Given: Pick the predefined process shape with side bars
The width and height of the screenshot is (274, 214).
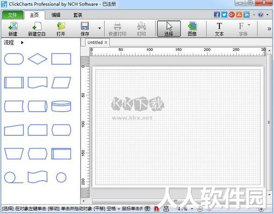Looking at the screenshot, I should (x=14, y=82).
